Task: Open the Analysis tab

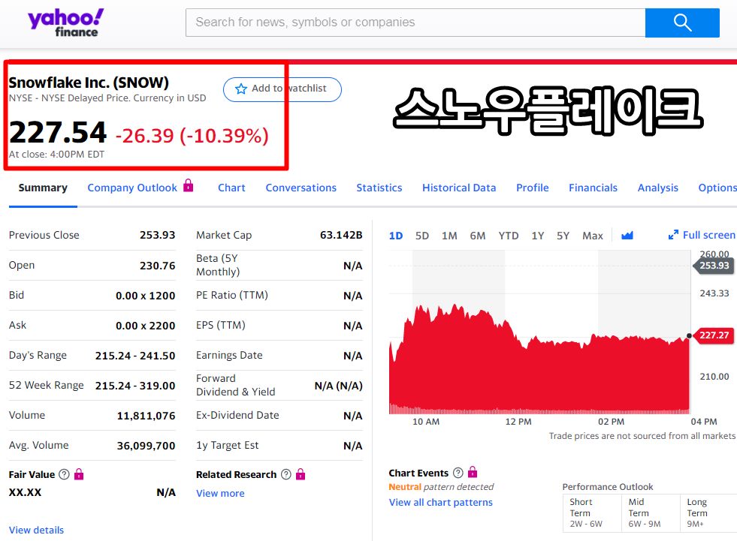Action: (x=657, y=188)
